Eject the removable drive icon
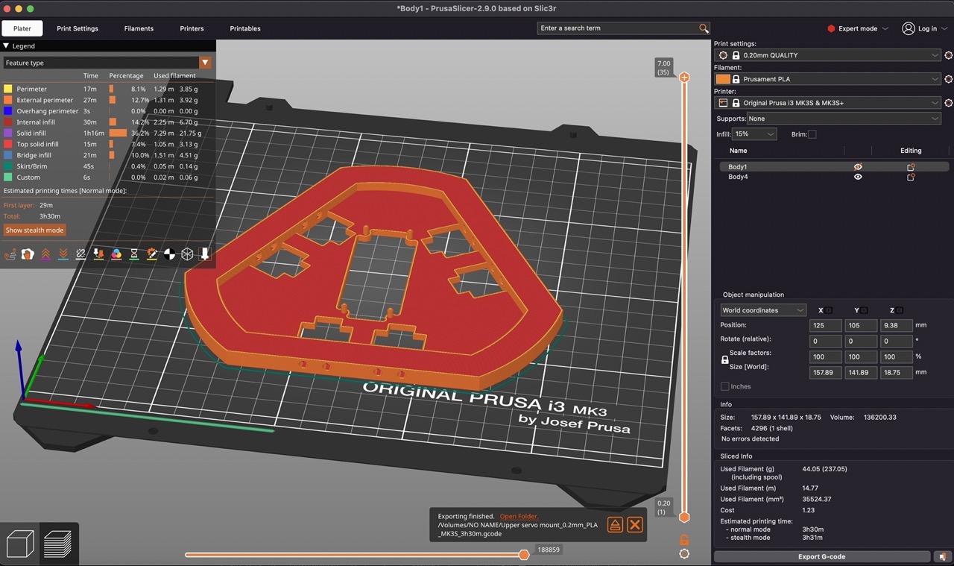The height and width of the screenshot is (566, 954). click(x=615, y=525)
